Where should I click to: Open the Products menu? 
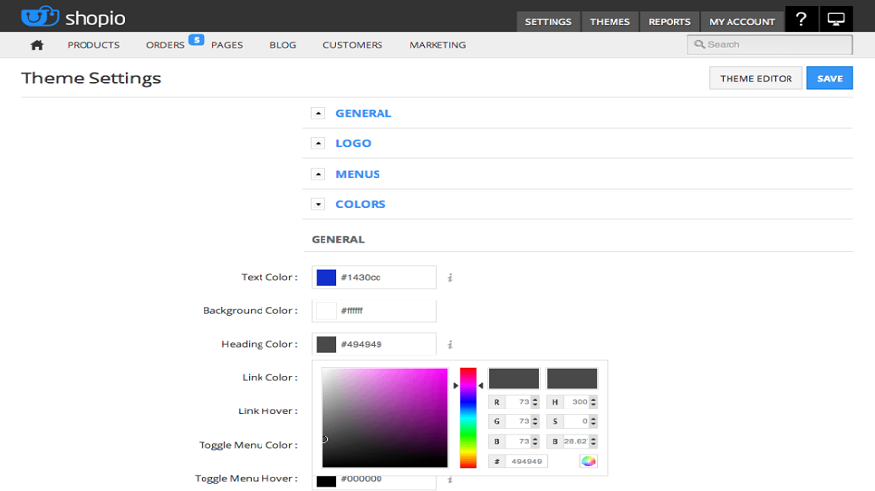[x=93, y=45]
